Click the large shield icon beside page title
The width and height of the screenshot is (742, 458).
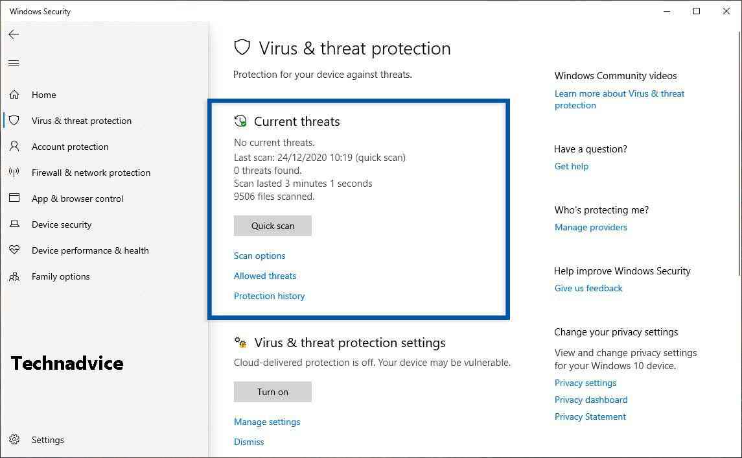tap(242, 47)
